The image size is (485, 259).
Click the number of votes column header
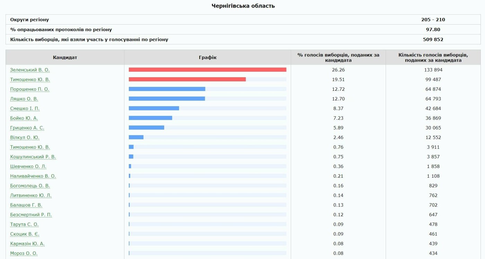tap(433, 57)
